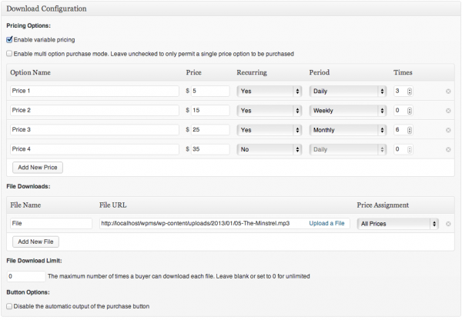
Task: Click the File Download Limit field
Action: (x=26, y=276)
